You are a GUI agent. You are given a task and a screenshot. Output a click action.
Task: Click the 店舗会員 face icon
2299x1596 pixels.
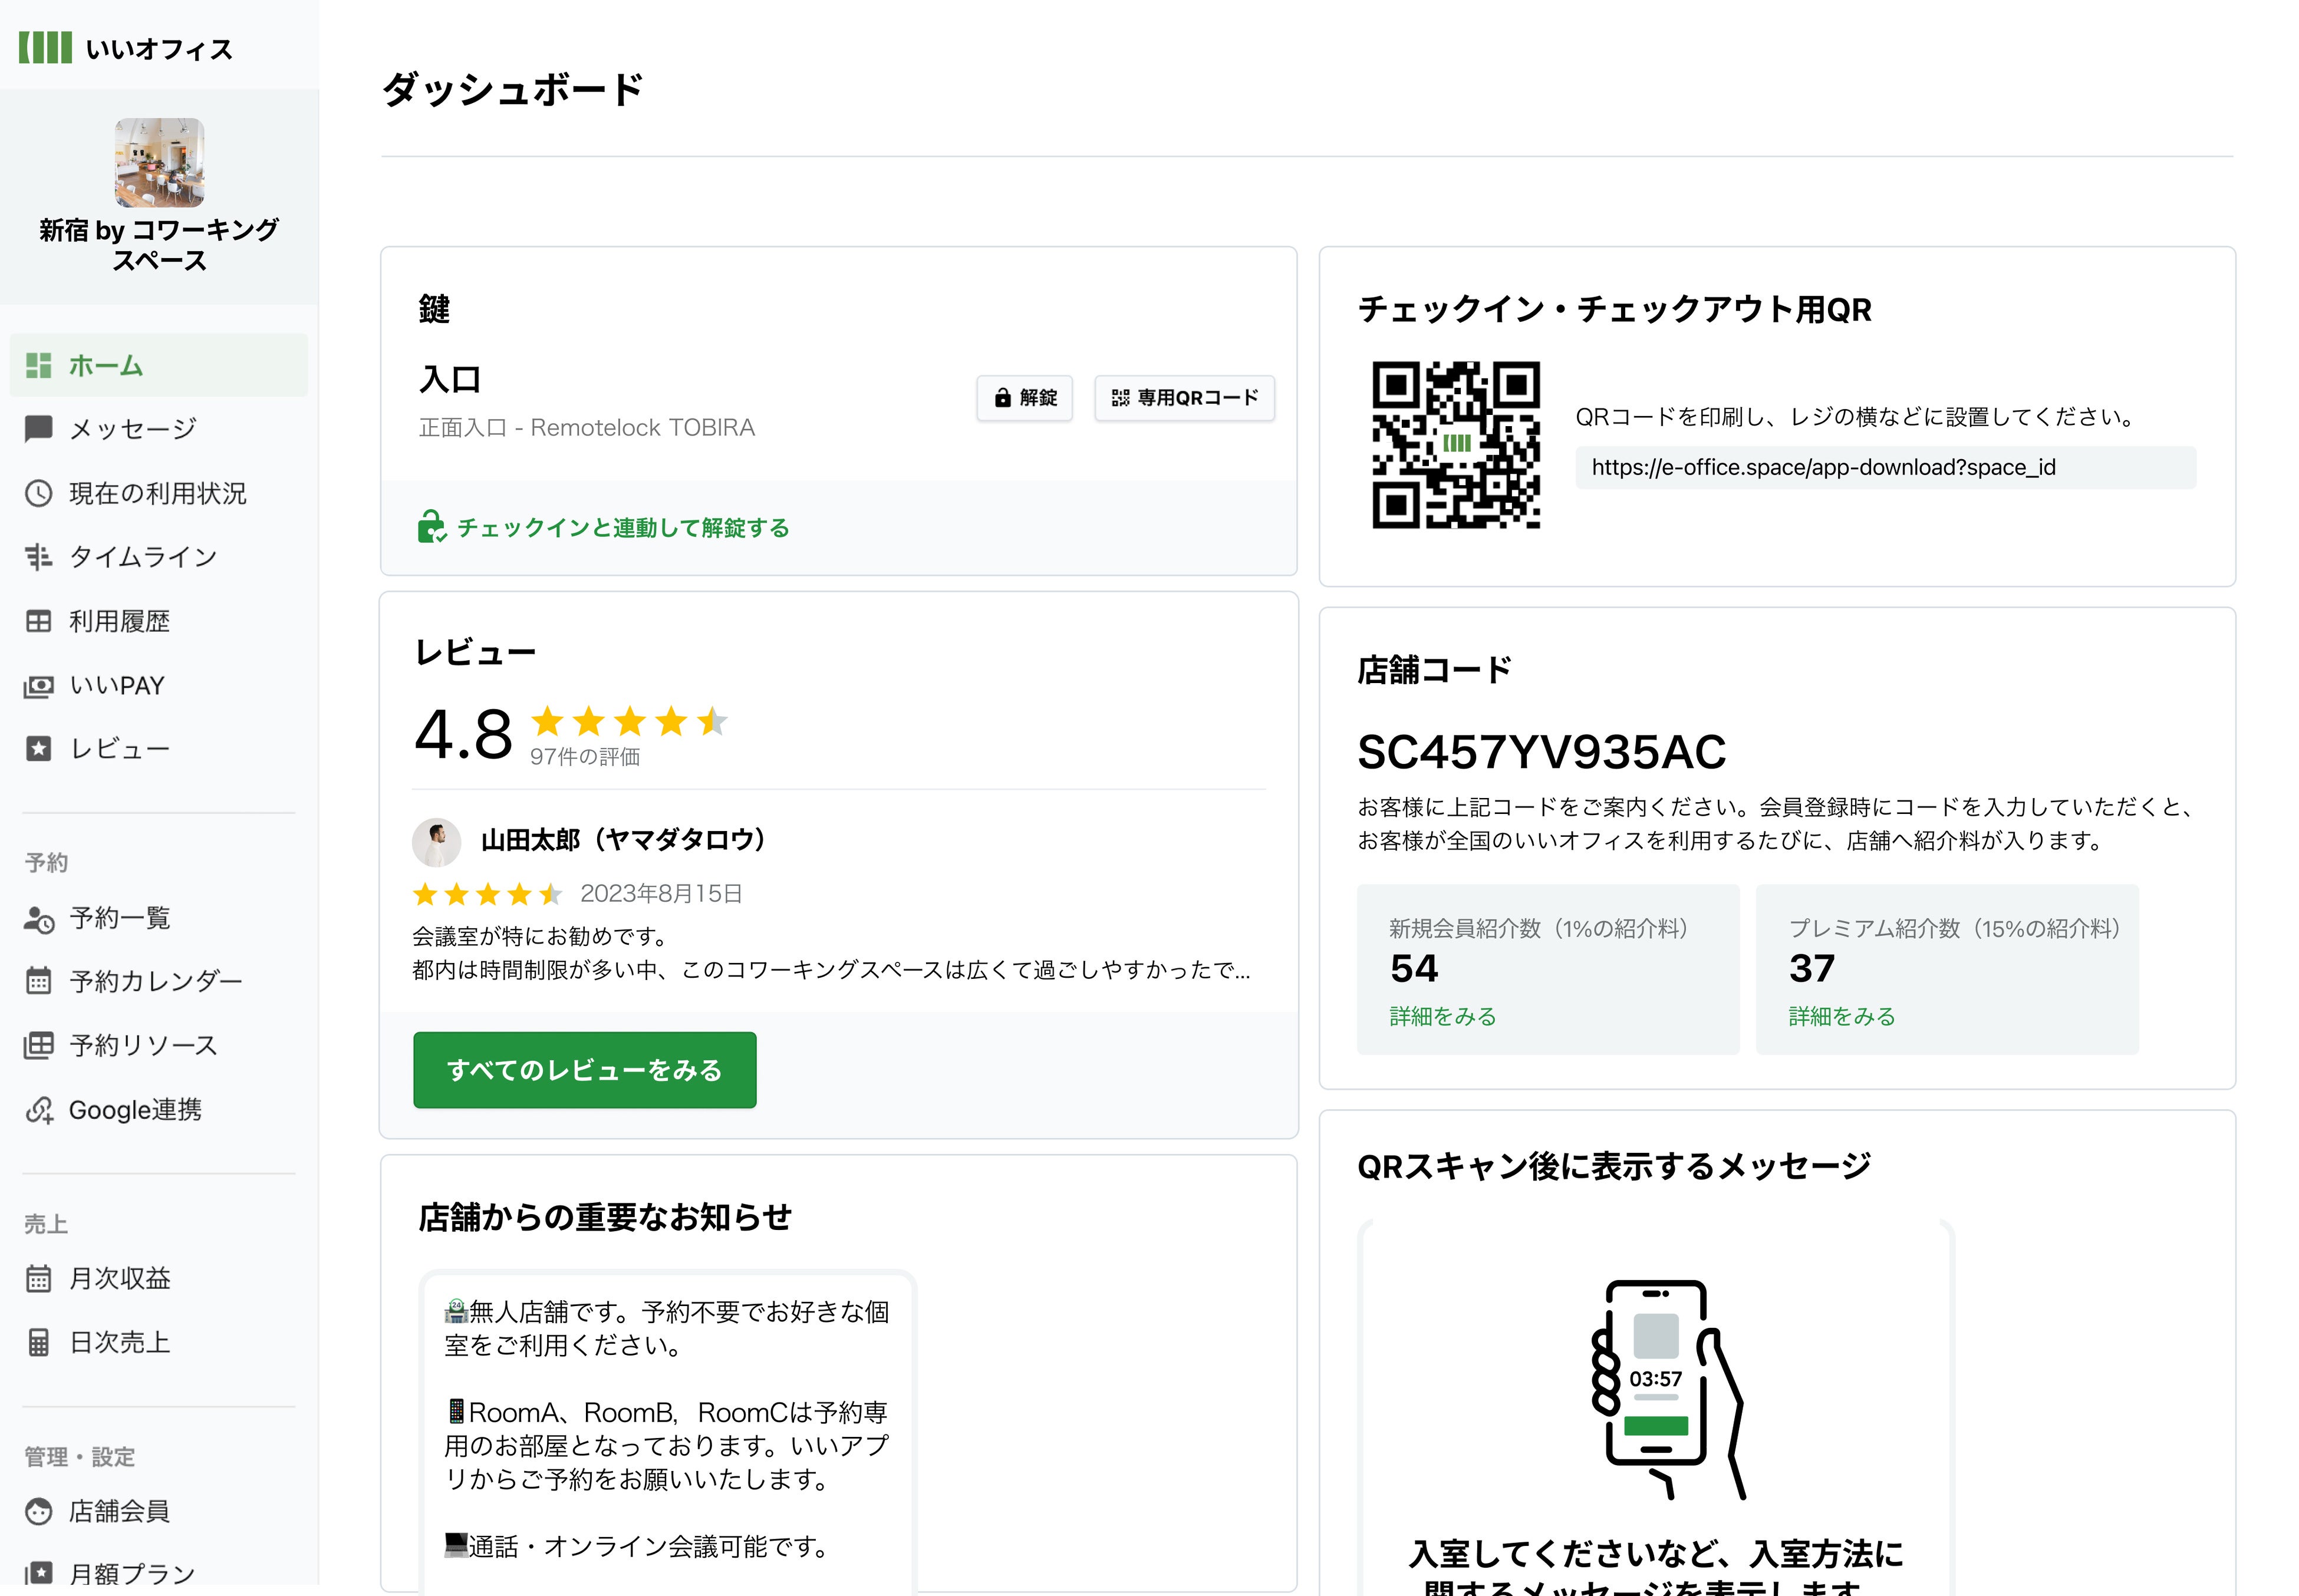(38, 1511)
